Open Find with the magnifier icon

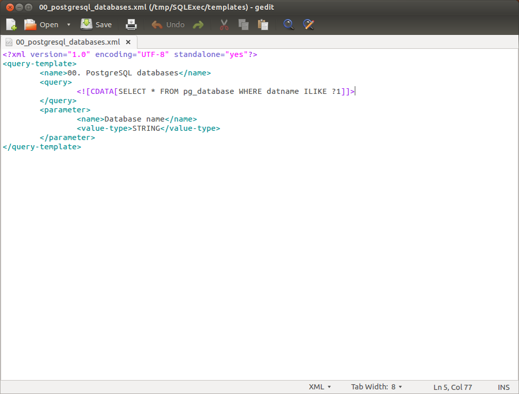tap(289, 25)
